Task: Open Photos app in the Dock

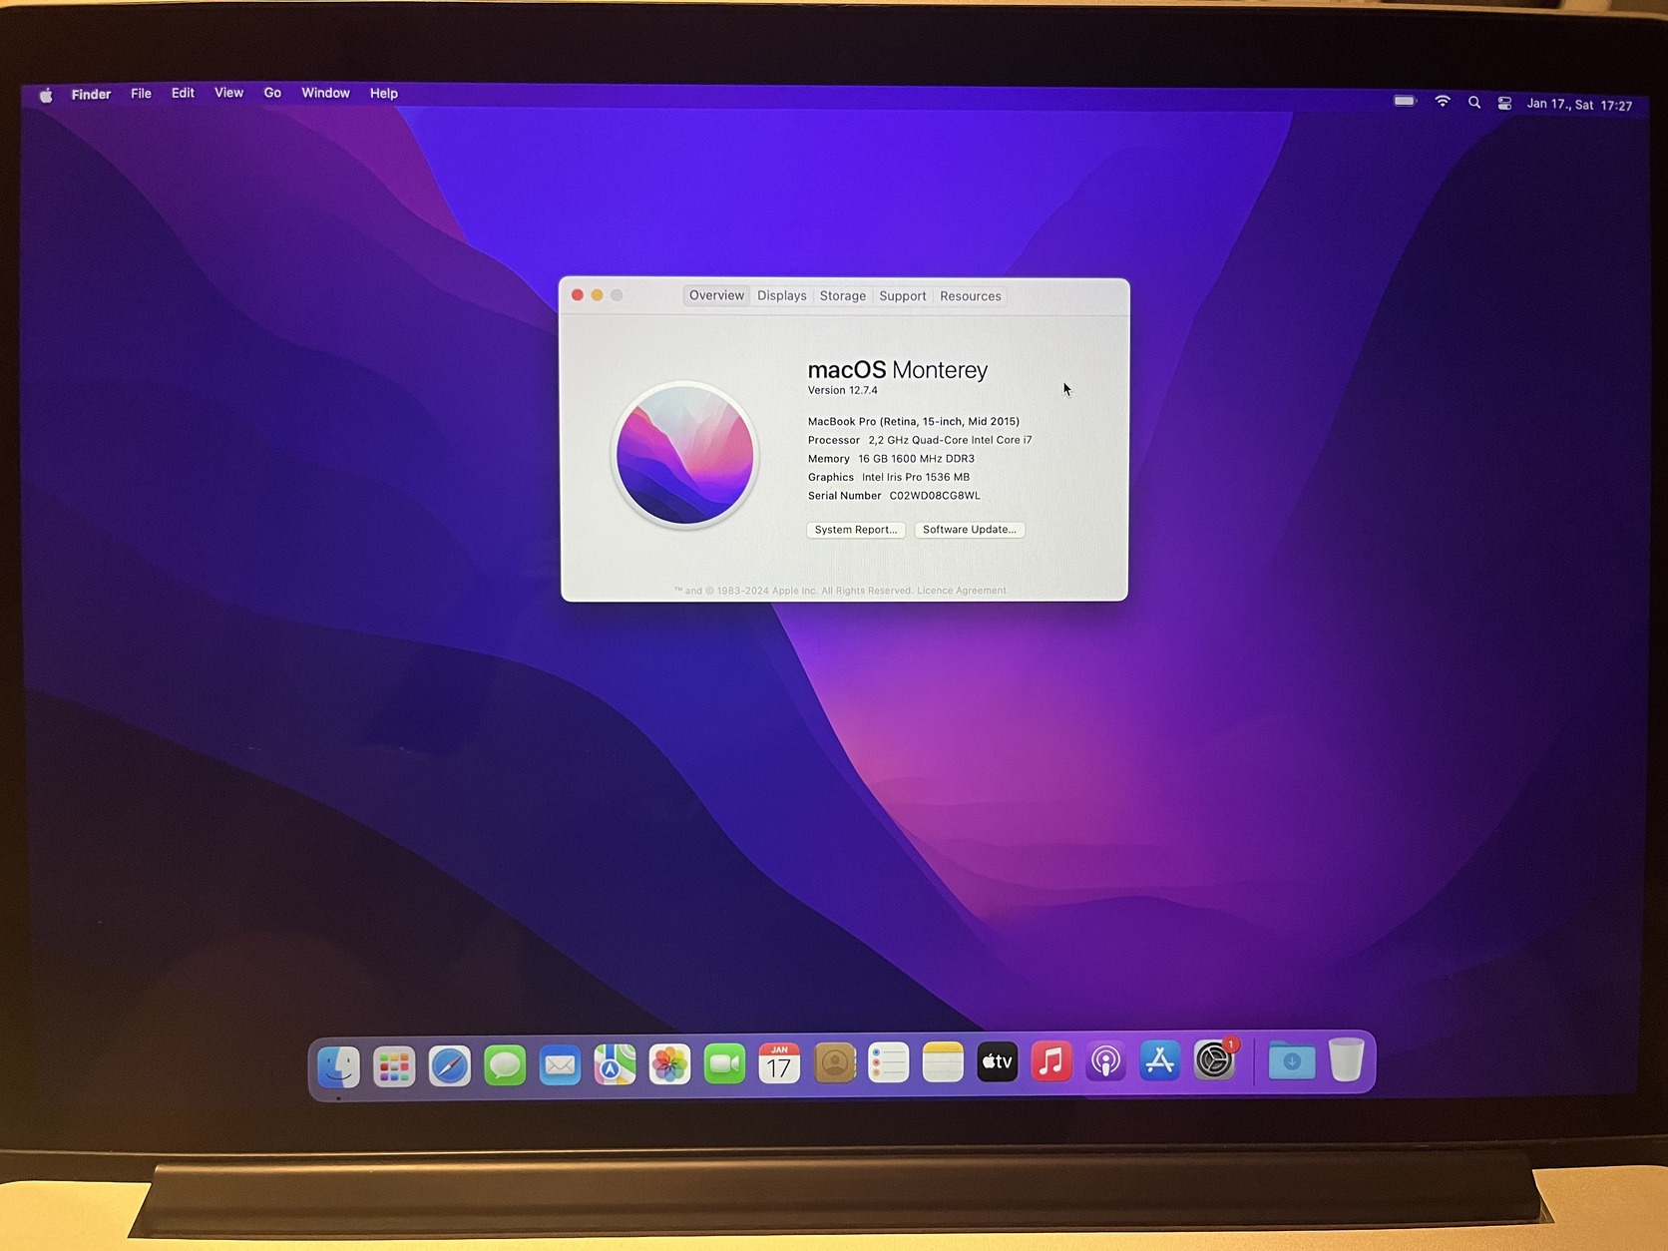Action: pyautogui.click(x=669, y=1064)
